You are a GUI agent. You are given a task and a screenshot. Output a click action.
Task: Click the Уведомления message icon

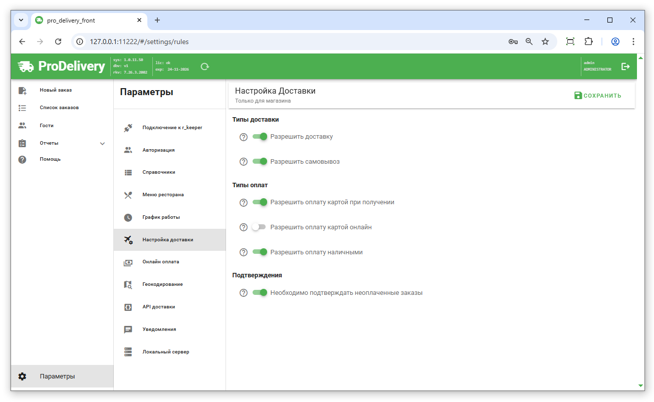coord(128,329)
